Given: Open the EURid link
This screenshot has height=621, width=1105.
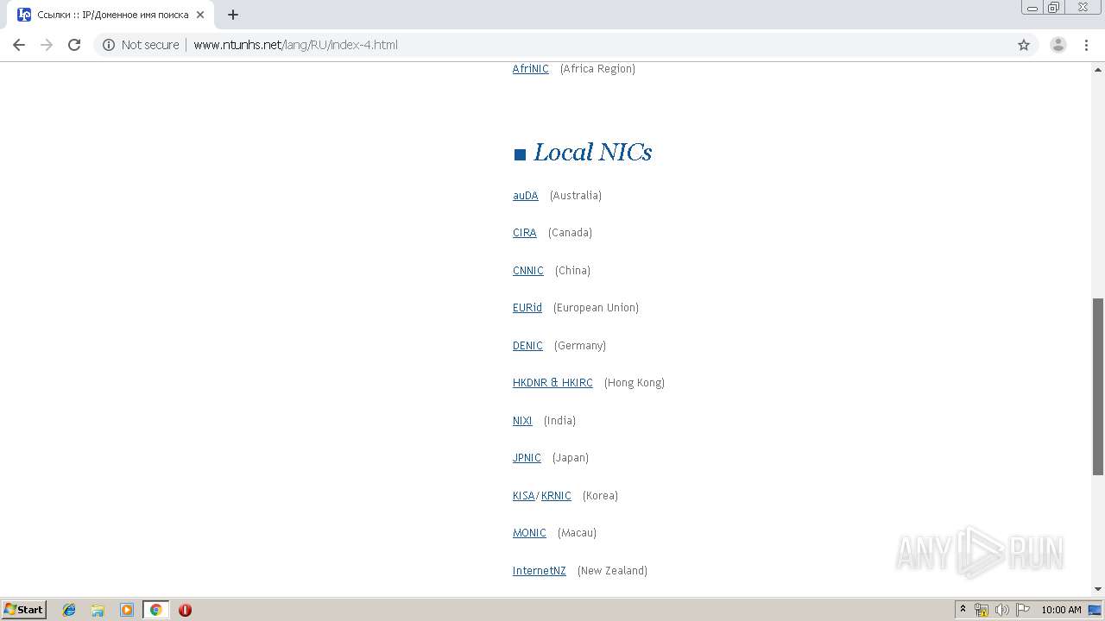Looking at the screenshot, I should tap(527, 308).
